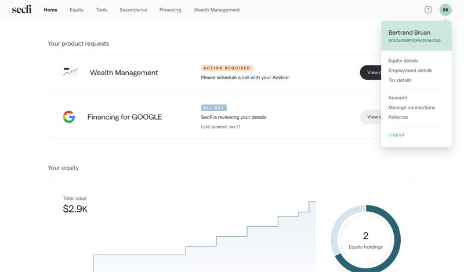464x272 pixels.
Task: Click the $2.9K total value
Action: tap(75, 209)
